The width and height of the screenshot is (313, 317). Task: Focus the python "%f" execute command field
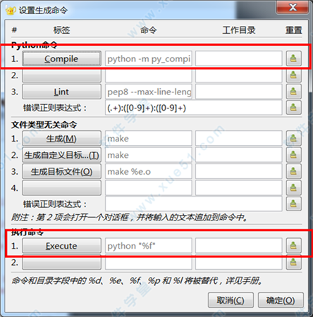click(149, 246)
